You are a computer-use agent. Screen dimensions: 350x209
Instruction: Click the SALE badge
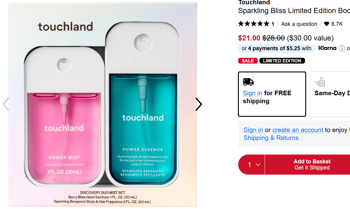click(x=248, y=61)
